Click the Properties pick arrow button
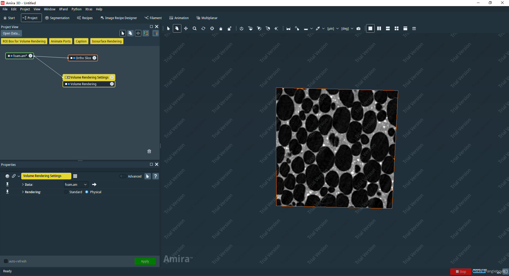Viewport: 509px width, 276px height. pos(148,176)
